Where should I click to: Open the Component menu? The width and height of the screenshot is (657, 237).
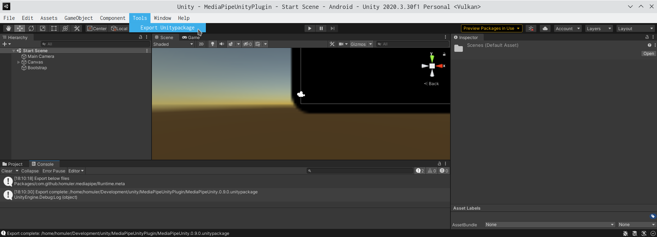[x=113, y=18]
